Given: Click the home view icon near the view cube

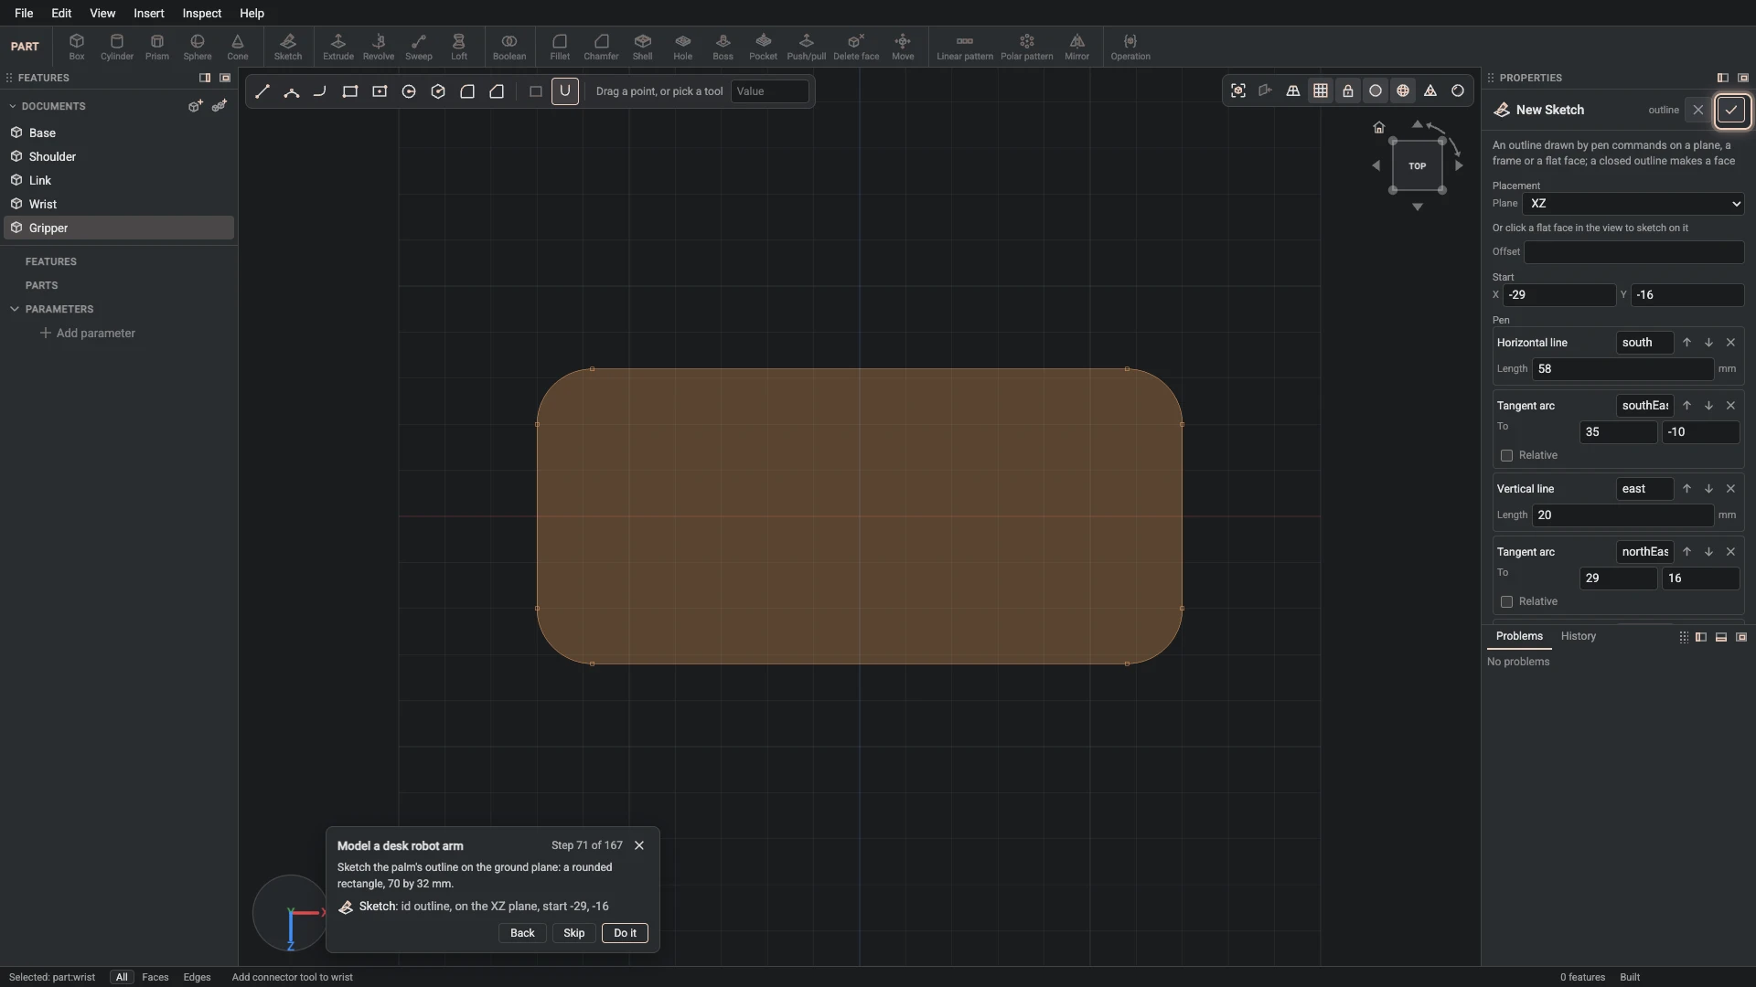Looking at the screenshot, I should coord(1379,128).
